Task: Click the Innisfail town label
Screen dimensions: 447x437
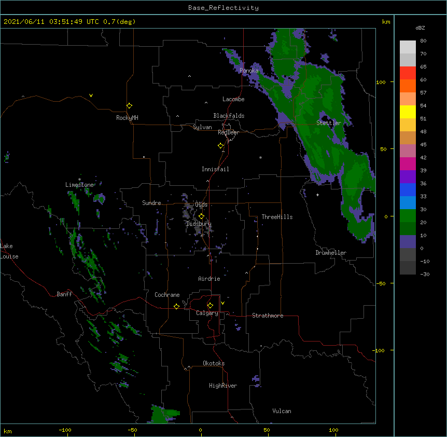Action: (x=215, y=169)
